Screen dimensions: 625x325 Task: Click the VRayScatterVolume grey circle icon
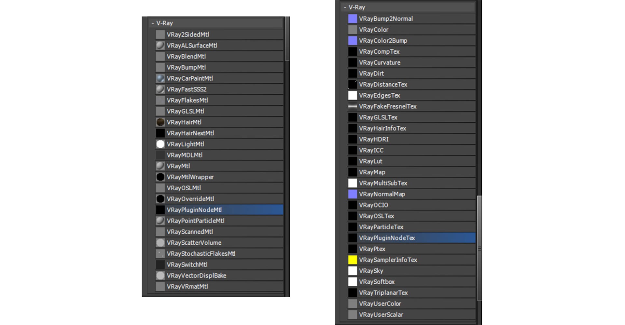pyautogui.click(x=160, y=243)
